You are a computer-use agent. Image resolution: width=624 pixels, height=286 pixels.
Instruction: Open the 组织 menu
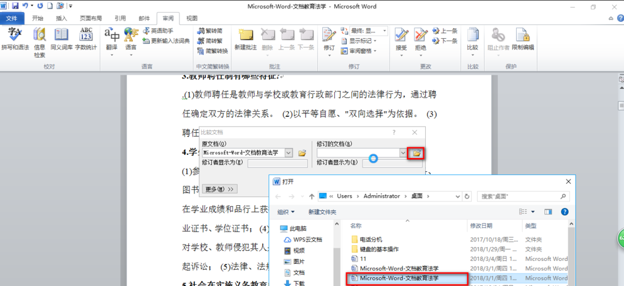[x=286, y=212]
